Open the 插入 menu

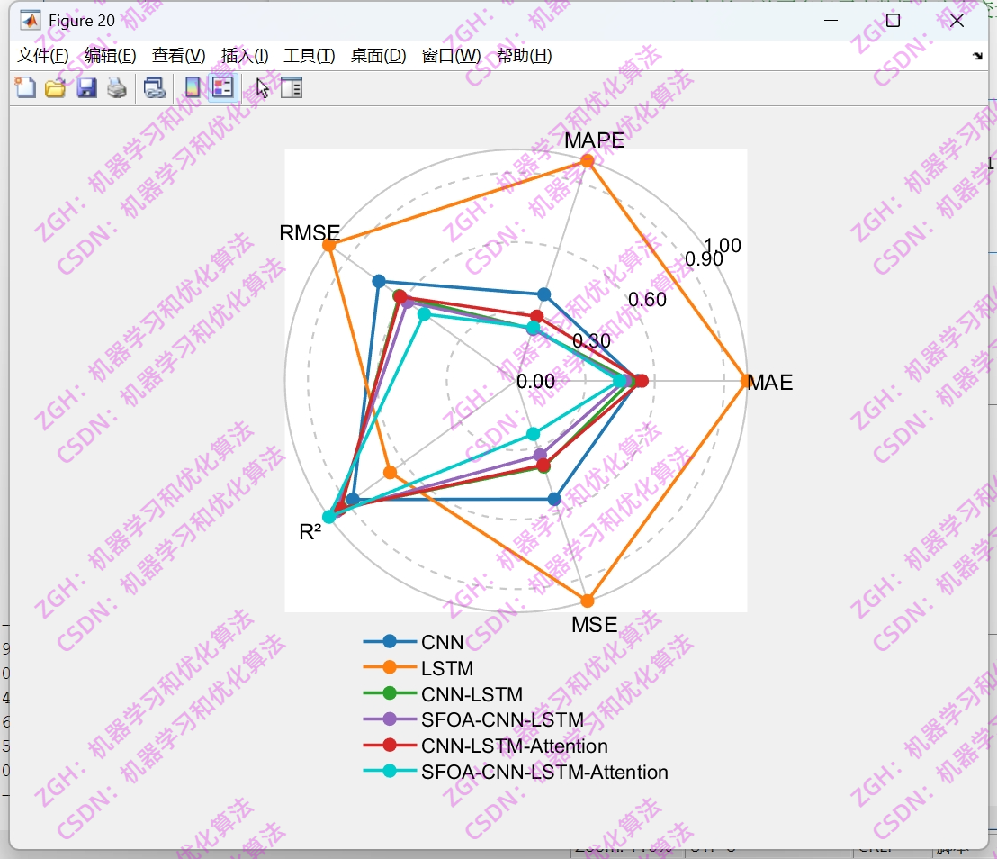point(243,55)
